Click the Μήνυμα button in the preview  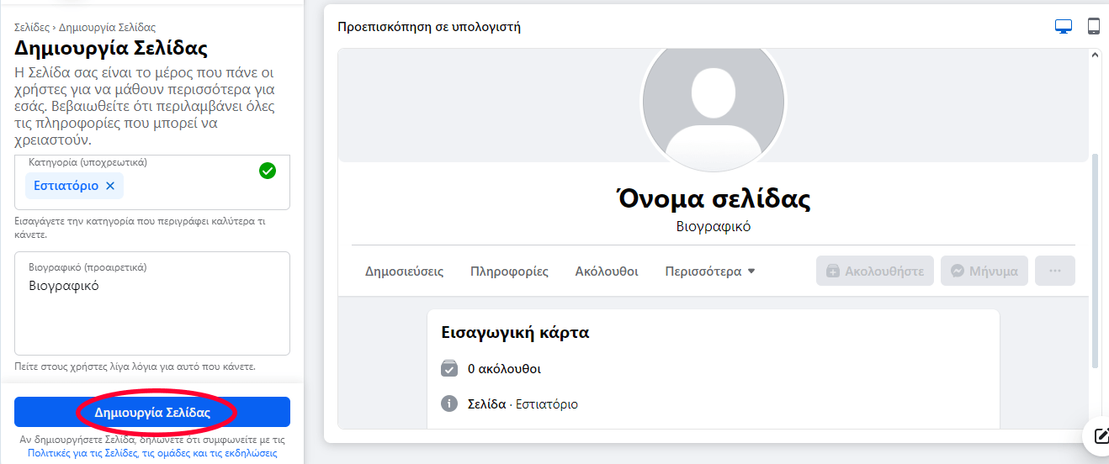[x=984, y=272]
